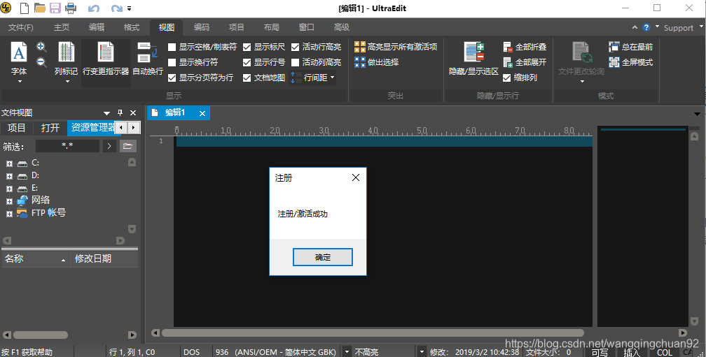The image size is (706, 357).
Task: Enter 全屏模式 full screen mode
Action: tap(631, 62)
